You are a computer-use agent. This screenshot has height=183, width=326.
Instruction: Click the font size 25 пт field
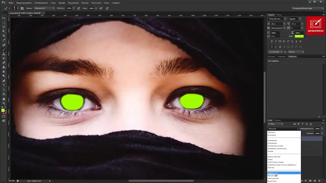pos(277,24)
